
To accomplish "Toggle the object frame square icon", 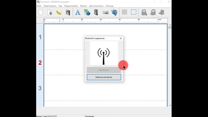I will point(134,12).
